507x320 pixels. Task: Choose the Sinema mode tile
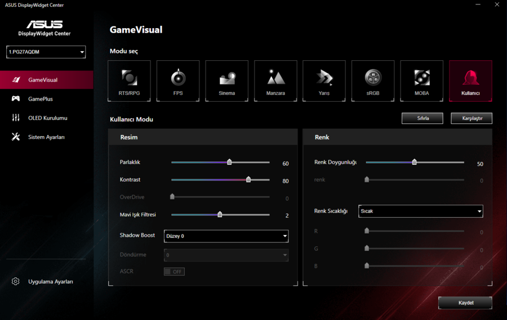[226, 81]
